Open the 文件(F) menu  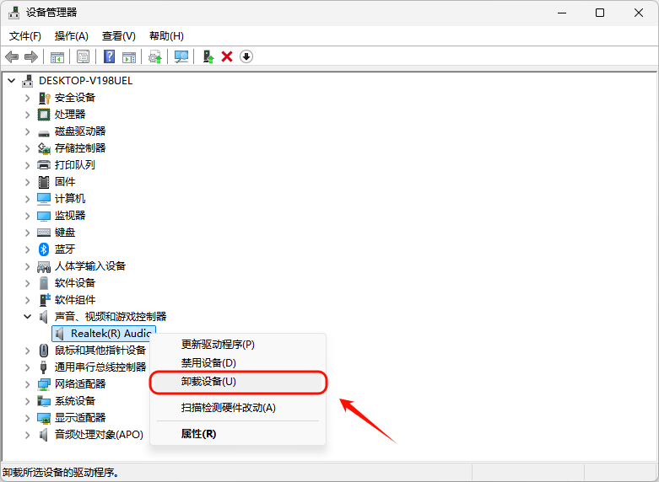click(25, 36)
